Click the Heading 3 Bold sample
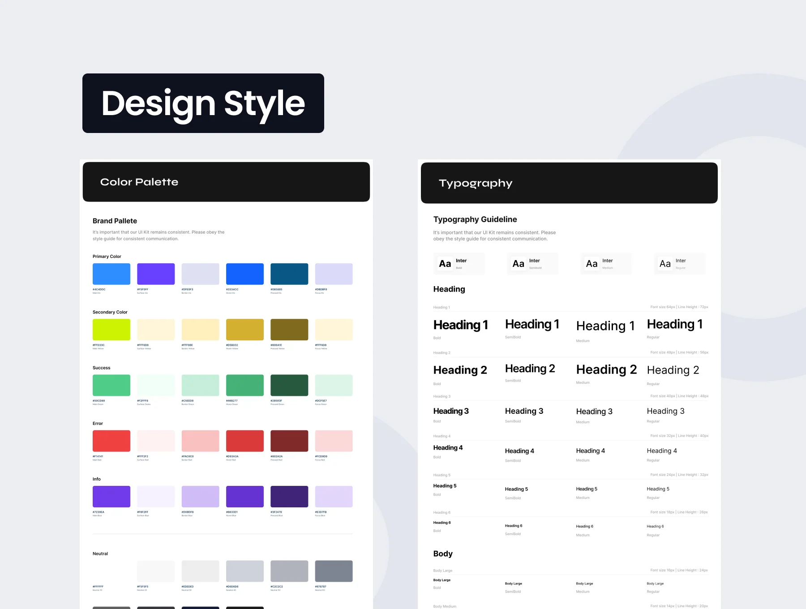This screenshot has height=609, width=806. click(451, 411)
